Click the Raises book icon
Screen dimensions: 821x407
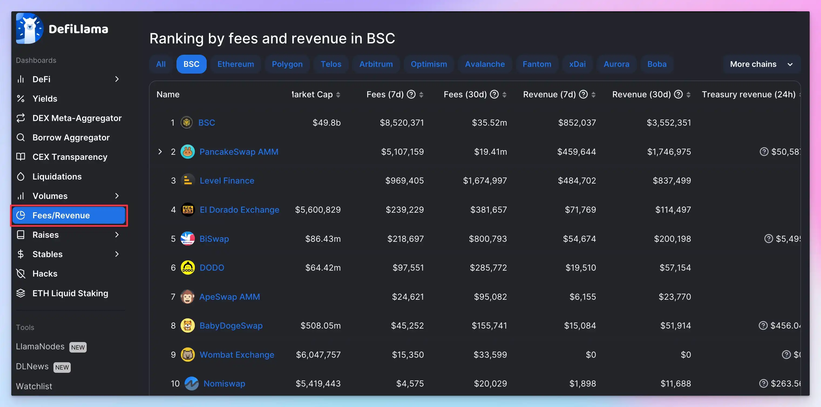pos(21,234)
